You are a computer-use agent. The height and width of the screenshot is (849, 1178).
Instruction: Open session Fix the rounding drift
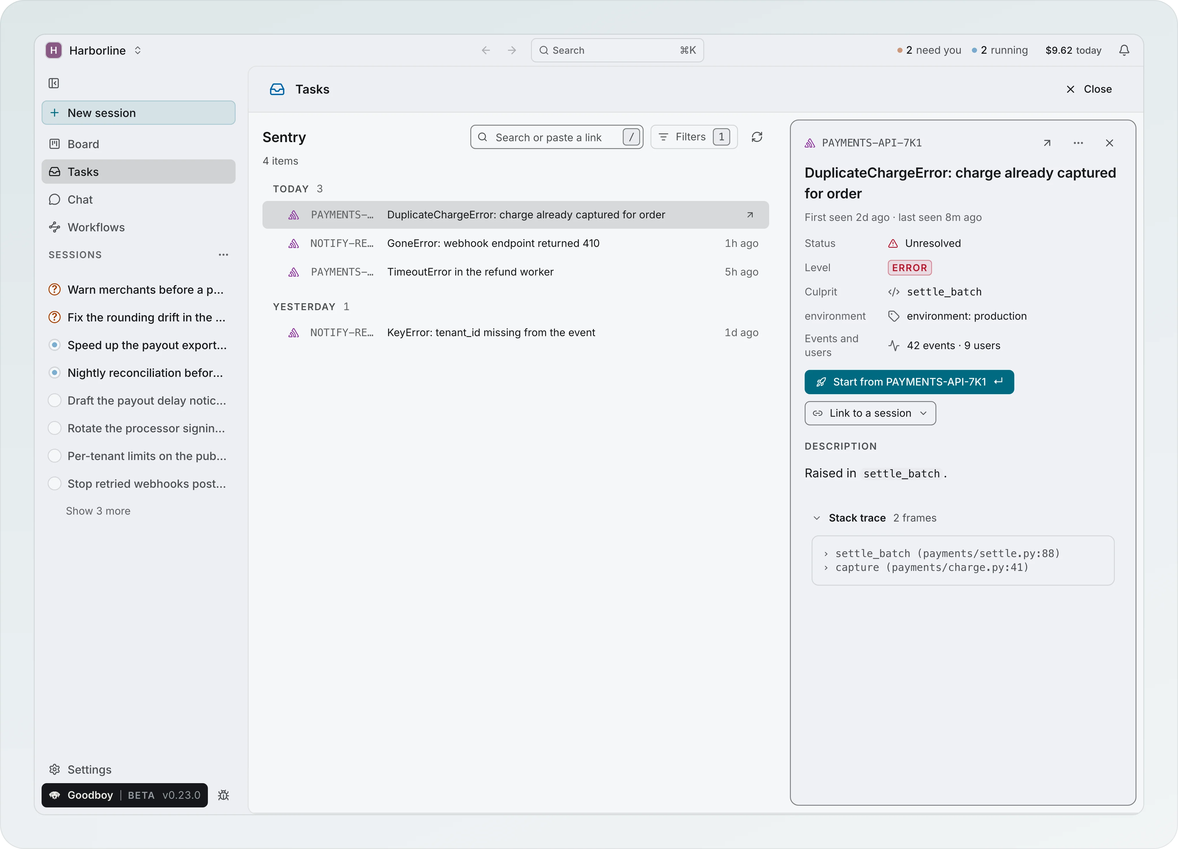pos(138,317)
